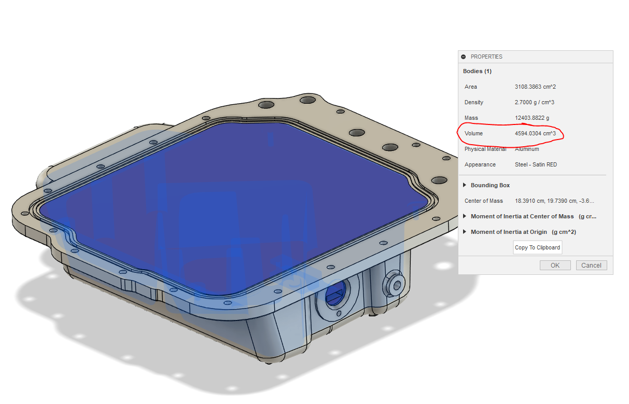
Task: Click the Volume label in Properties
Action: [473, 133]
